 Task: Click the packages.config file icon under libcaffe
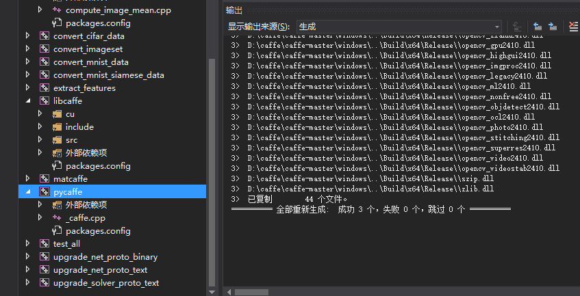(57, 166)
